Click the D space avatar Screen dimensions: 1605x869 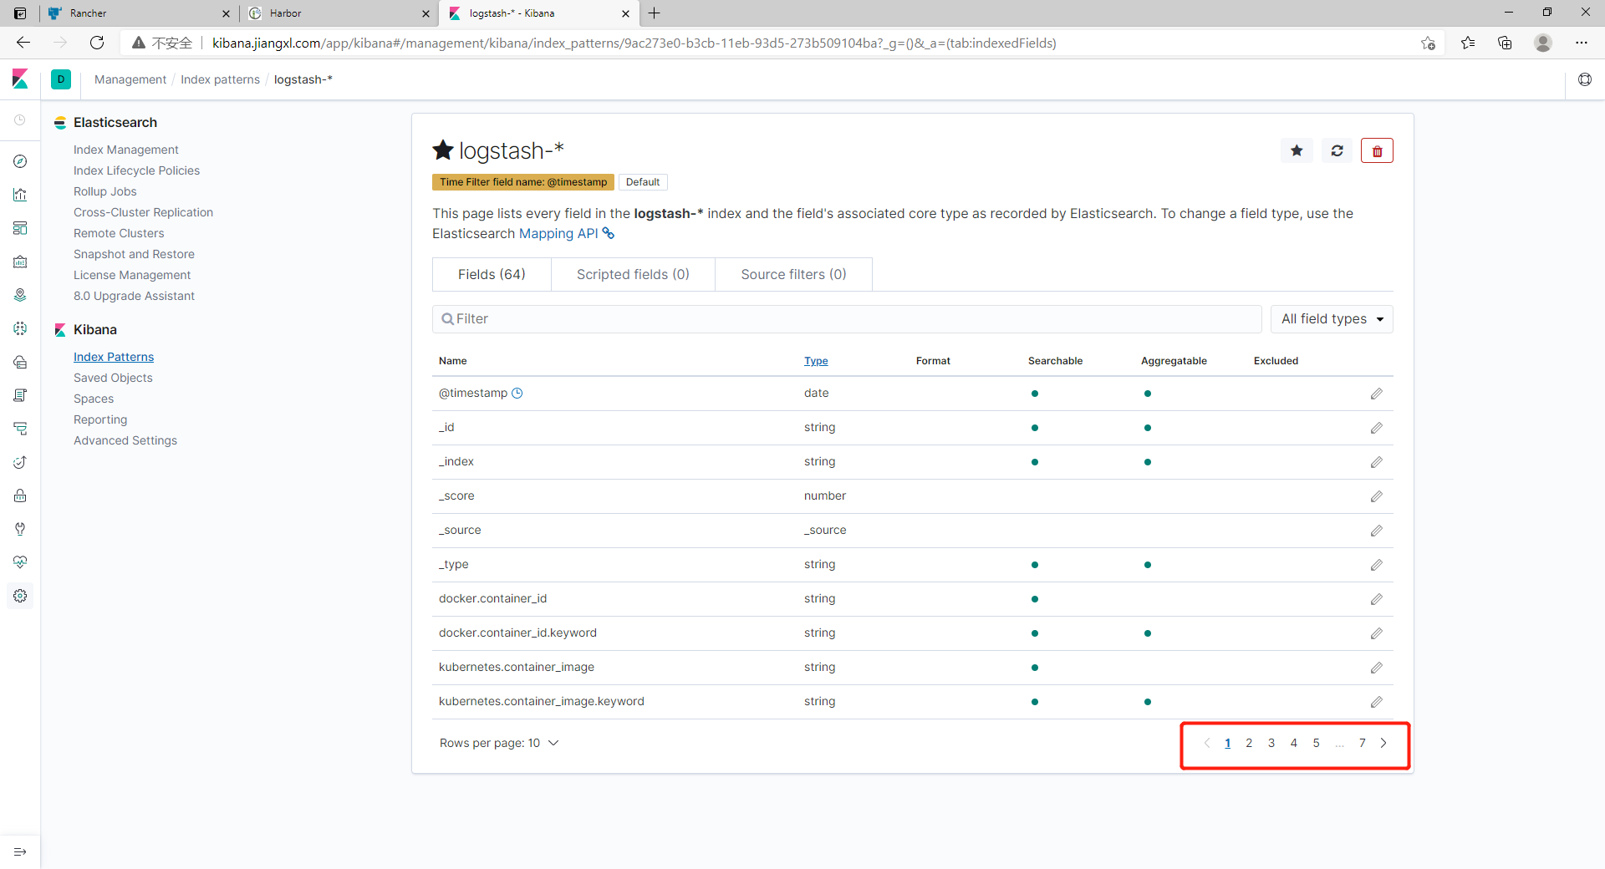click(61, 79)
